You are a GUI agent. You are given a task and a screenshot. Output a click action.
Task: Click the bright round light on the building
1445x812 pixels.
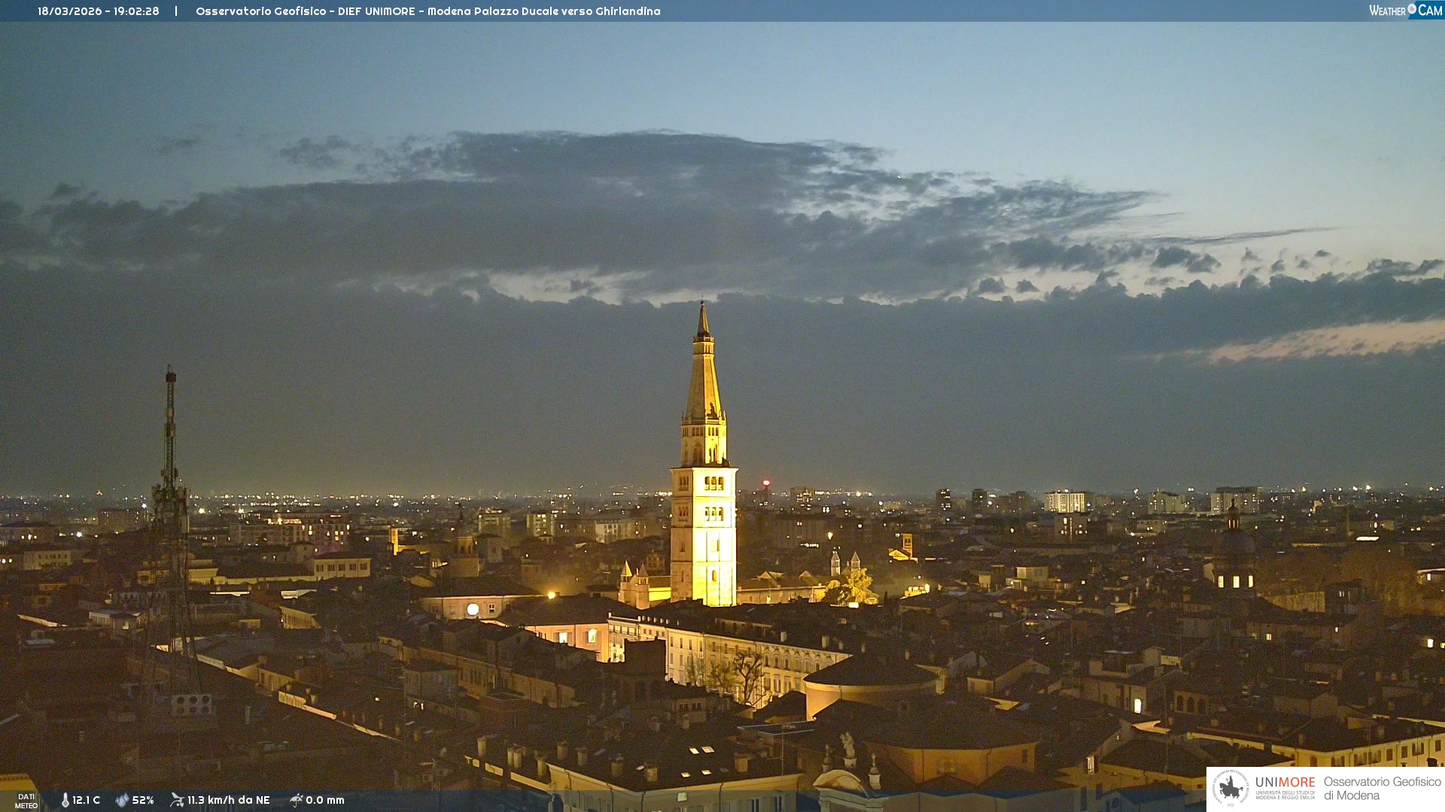[x=473, y=609]
